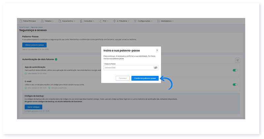Image resolution: width=264 pixels, height=139 pixels.
Task: Click green help icon beside Autenticação de dois fatores
Action: click(x=56, y=59)
